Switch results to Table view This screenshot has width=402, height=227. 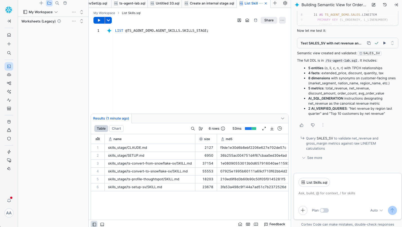click(101, 129)
